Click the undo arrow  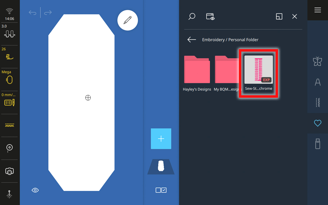click(x=33, y=13)
